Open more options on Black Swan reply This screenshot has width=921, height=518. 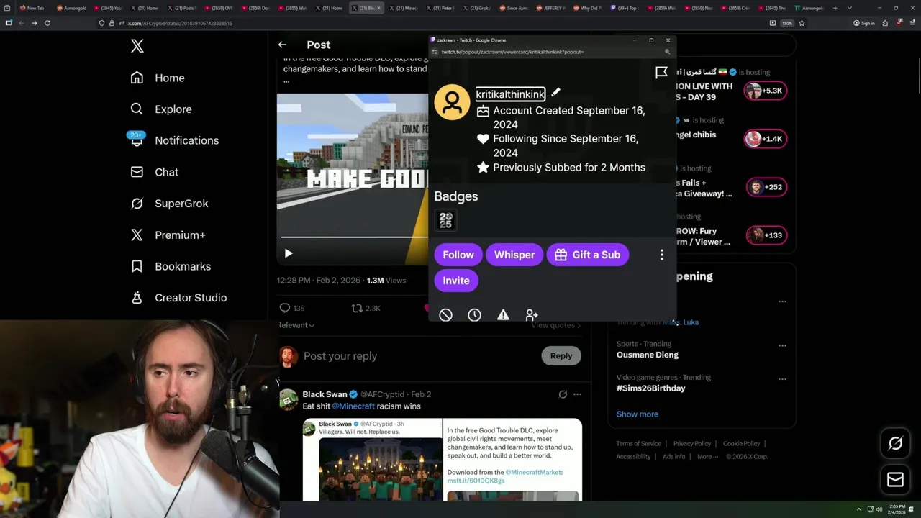[577, 394]
